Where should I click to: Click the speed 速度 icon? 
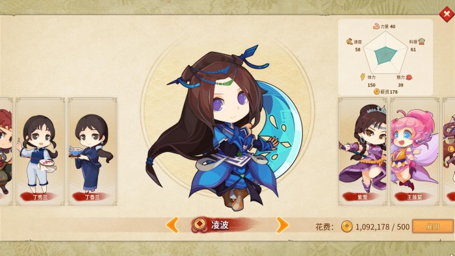[350, 42]
